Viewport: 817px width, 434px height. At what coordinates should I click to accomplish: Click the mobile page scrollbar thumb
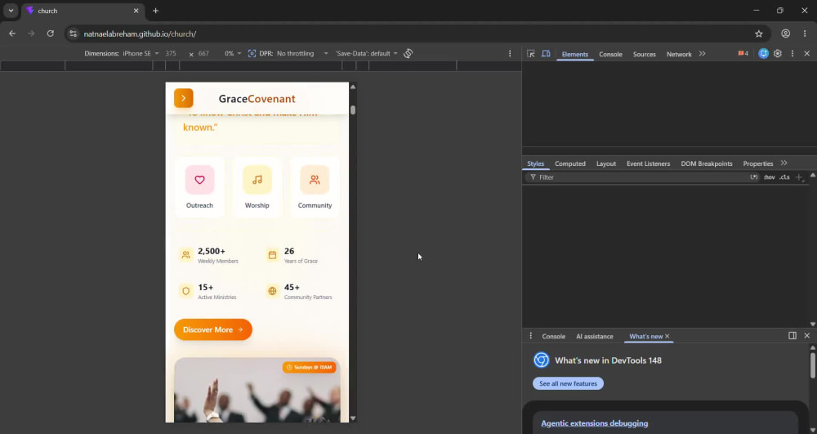(353, 110)
